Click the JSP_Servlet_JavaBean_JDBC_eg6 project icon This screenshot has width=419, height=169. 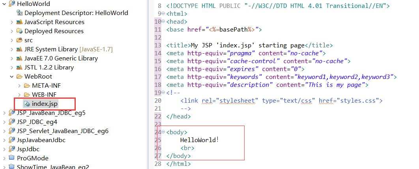[x=11, y=131]
